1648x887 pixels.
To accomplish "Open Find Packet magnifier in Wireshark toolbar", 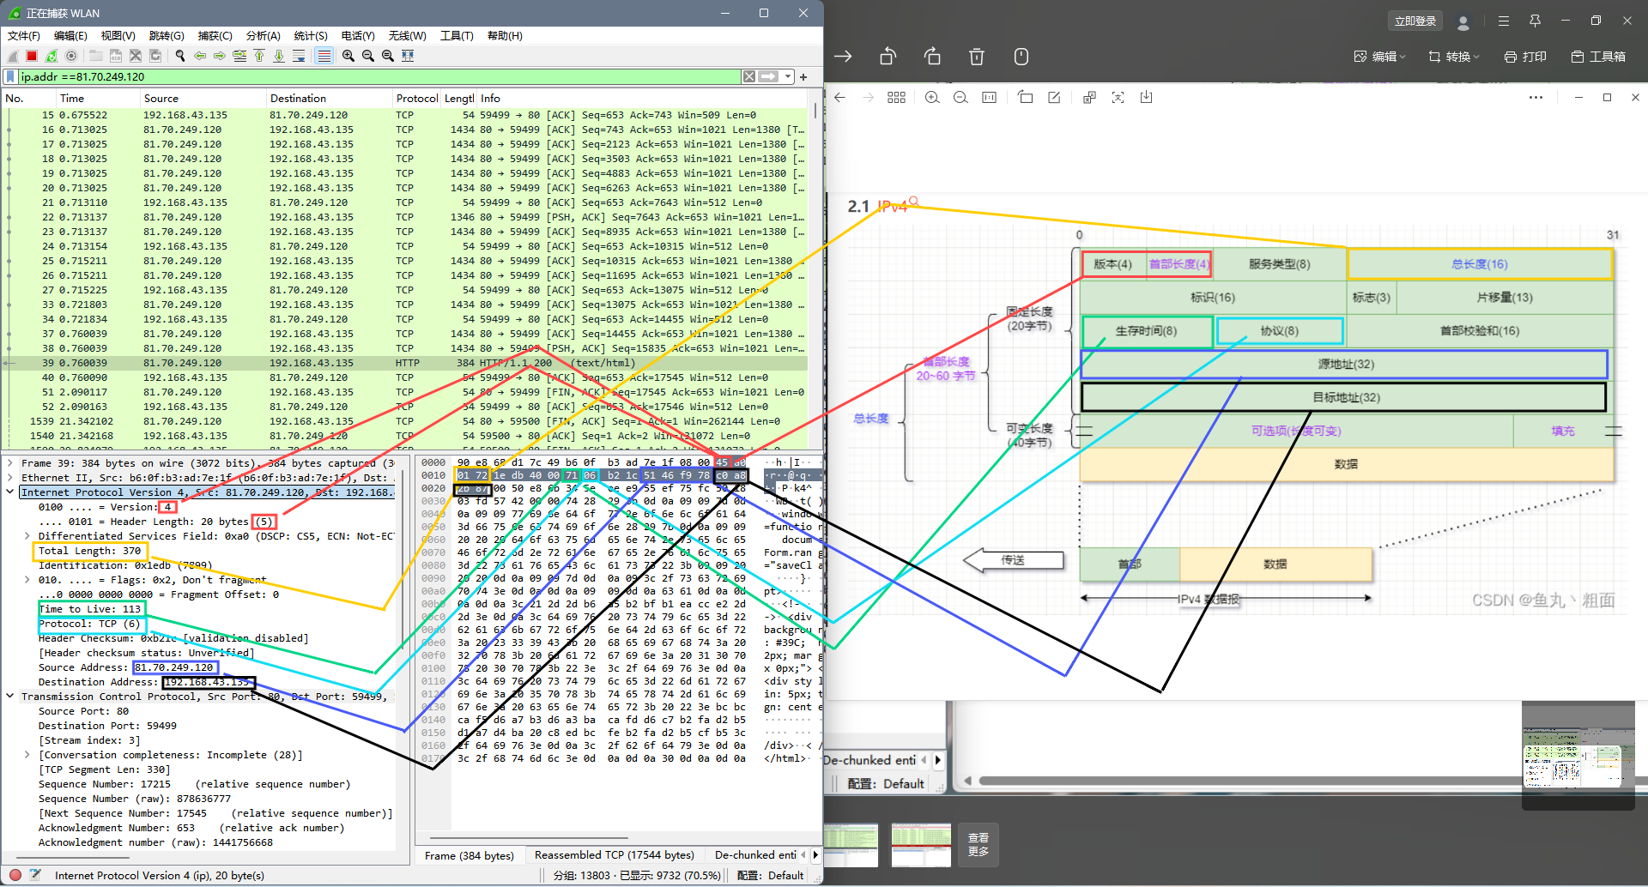I will (x=180, y=56).
